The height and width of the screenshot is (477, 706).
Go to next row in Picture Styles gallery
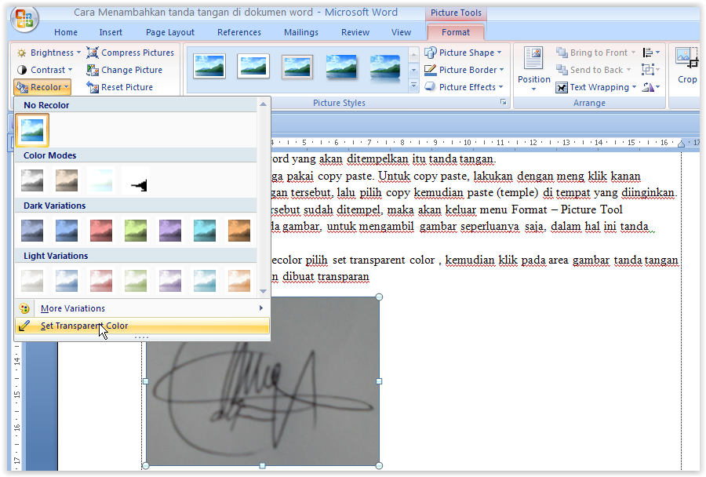coord(413,71)
